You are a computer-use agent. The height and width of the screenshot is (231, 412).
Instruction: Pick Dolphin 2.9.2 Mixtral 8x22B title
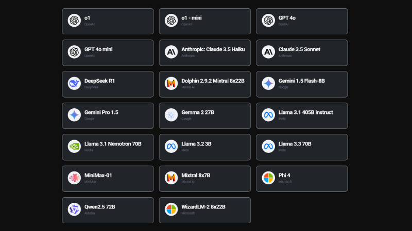tap(213, 81)
